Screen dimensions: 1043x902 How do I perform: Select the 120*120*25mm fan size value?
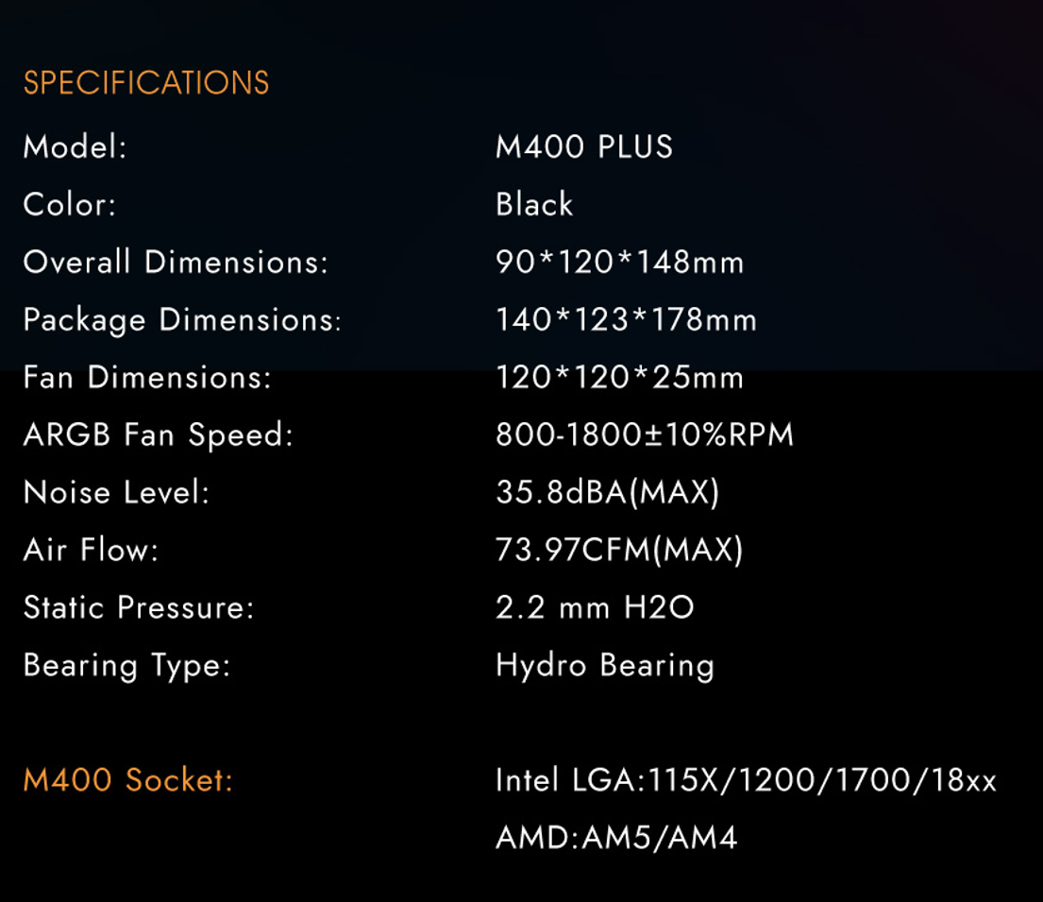click(620, 378)
